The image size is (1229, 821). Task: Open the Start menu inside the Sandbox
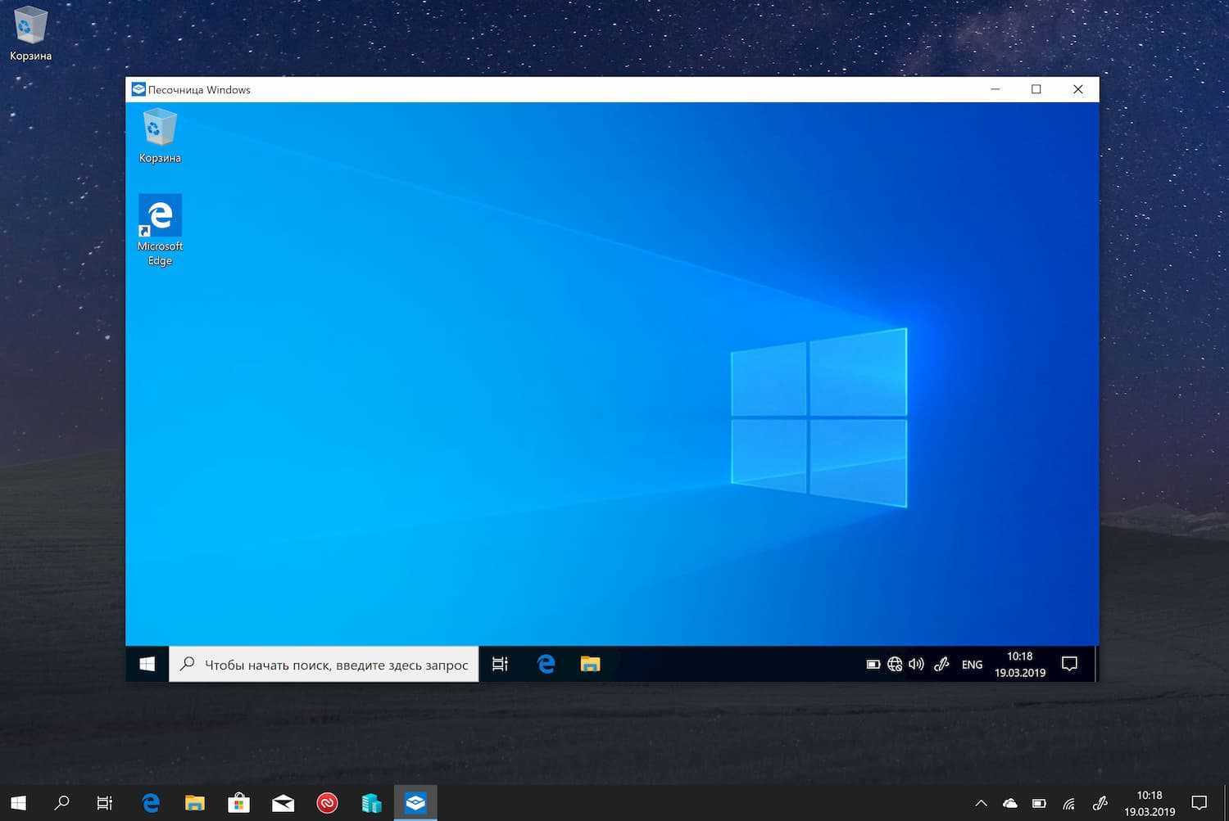click(147, 664)
